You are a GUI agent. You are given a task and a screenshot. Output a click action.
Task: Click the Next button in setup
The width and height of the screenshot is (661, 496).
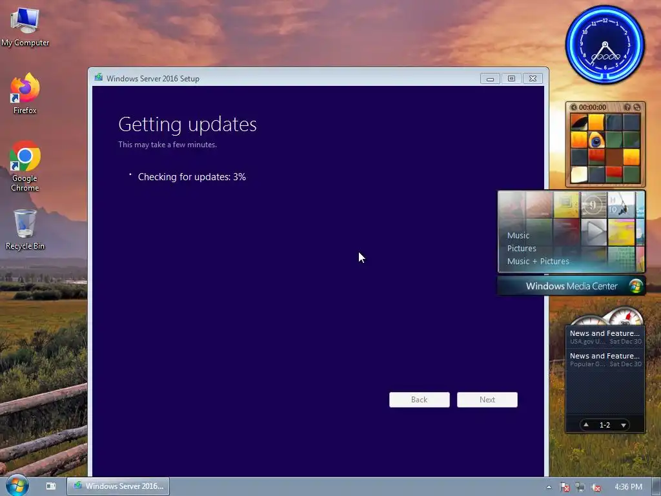pos(487,399)
